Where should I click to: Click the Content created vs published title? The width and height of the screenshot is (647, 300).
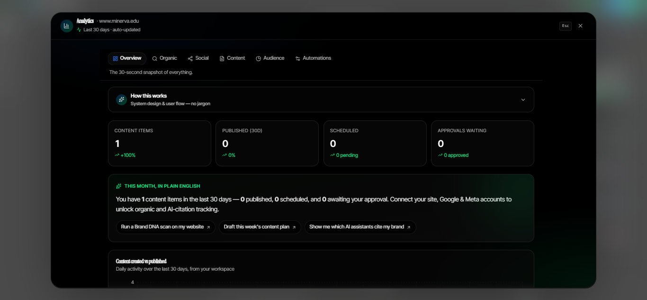tap(141, 261)
